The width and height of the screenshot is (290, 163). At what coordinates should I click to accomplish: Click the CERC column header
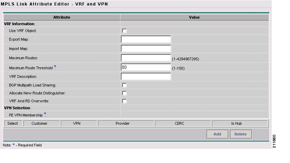pos(183,123)
